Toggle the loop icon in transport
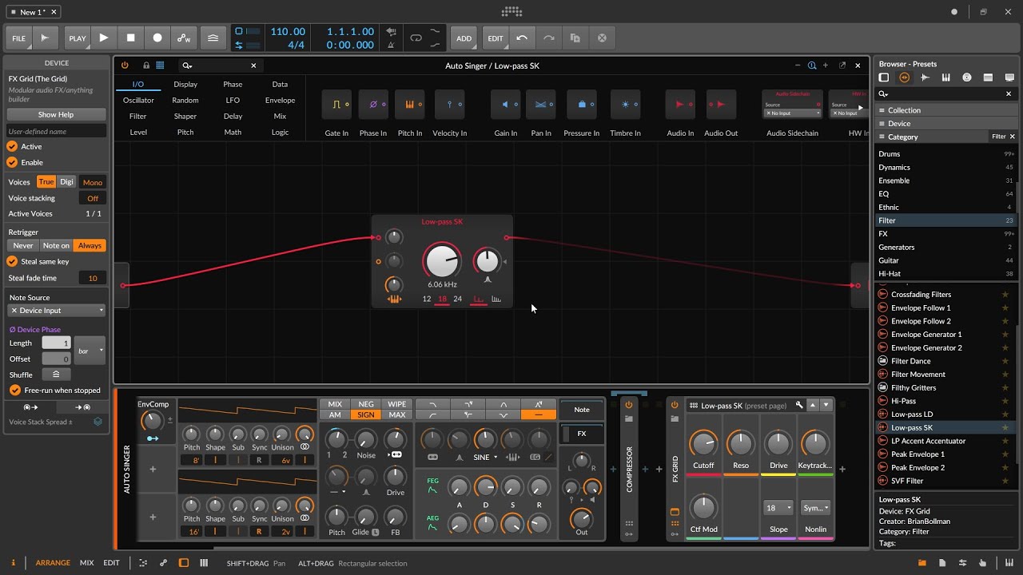The height and width of the screenshot is (575, 1023). 416,38
